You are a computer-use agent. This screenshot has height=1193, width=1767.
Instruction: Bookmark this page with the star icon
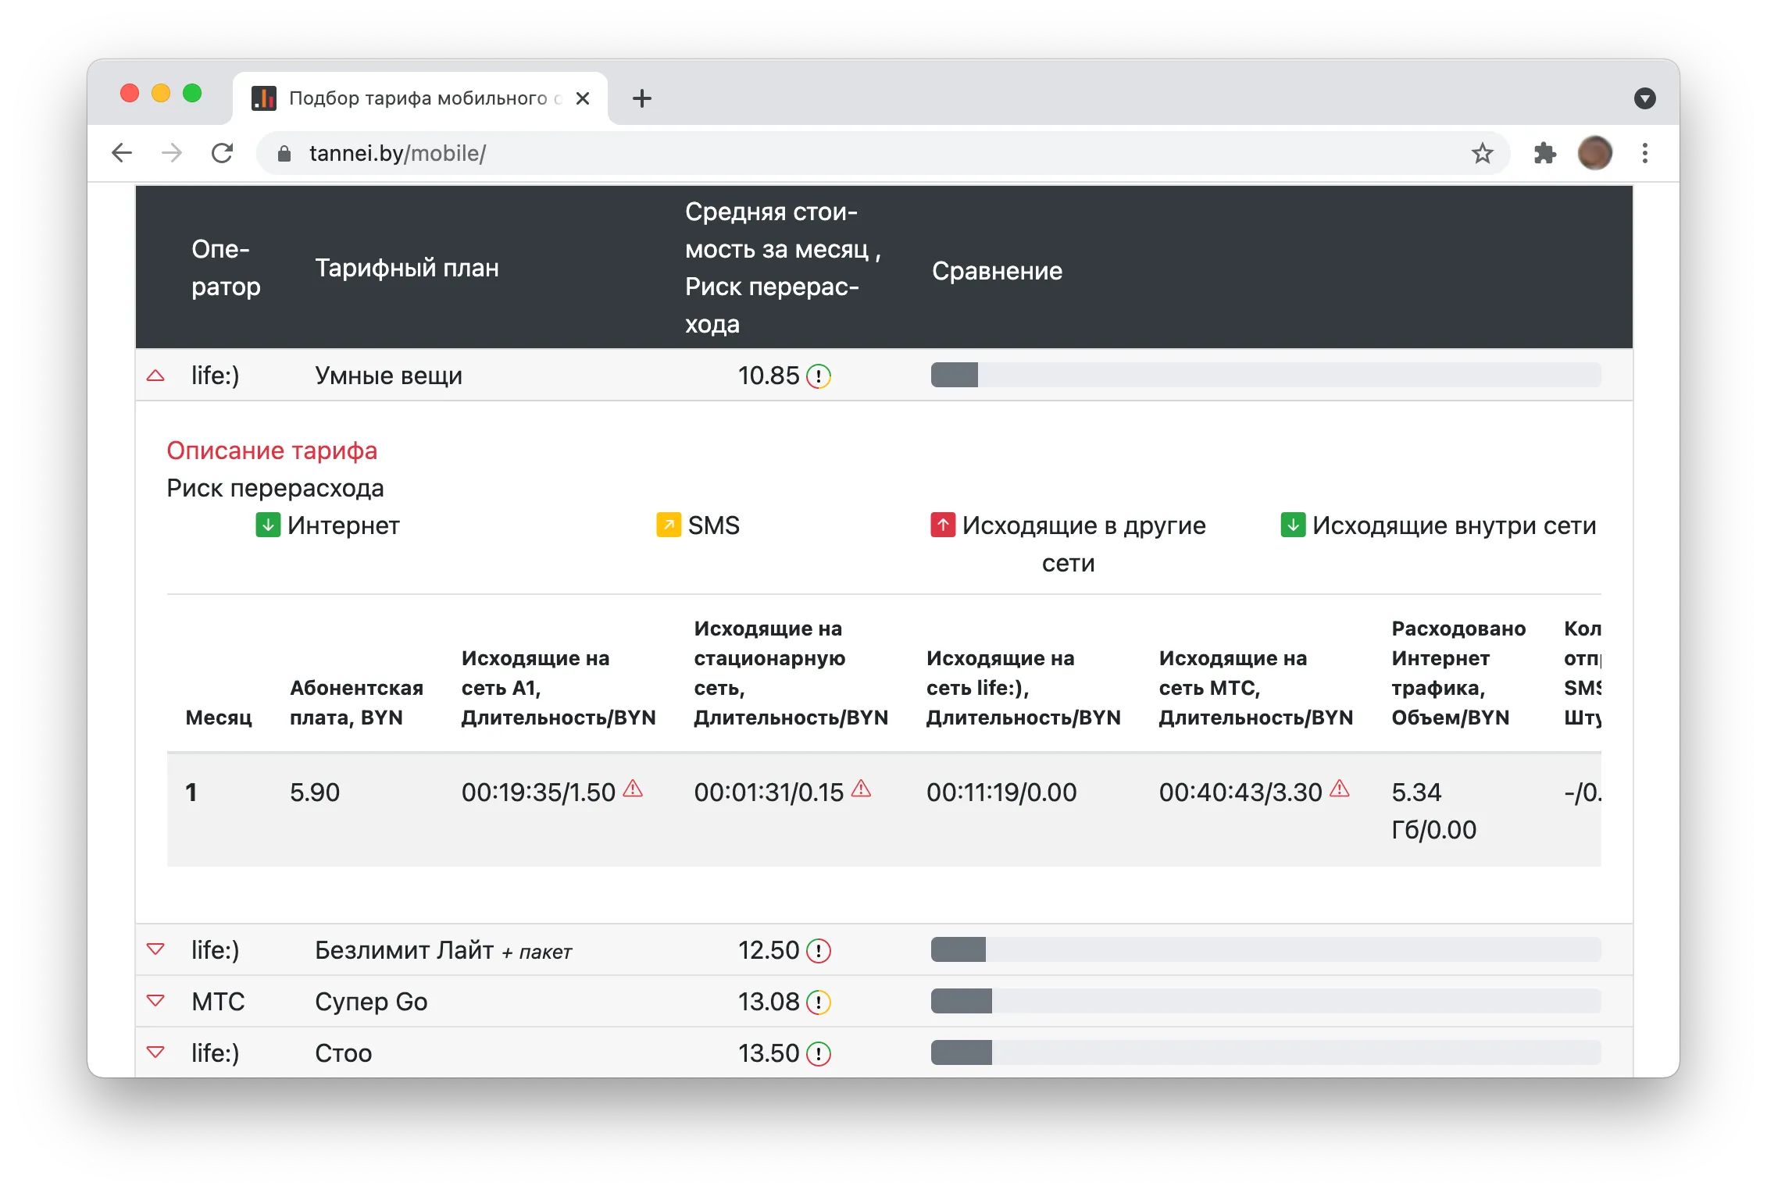pyautogui.click(x=1482, y=153)
